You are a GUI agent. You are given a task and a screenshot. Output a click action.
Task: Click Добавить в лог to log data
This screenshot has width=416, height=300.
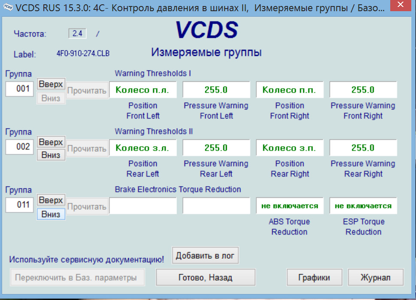(x=205, y=255)
